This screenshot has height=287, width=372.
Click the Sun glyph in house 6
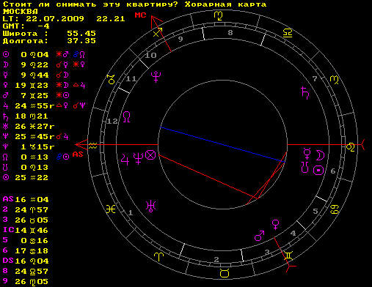[x=318, y=171]
